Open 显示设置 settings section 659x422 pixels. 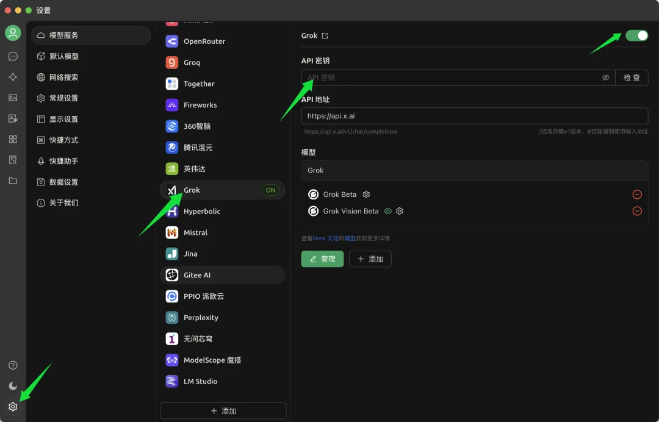91,120
